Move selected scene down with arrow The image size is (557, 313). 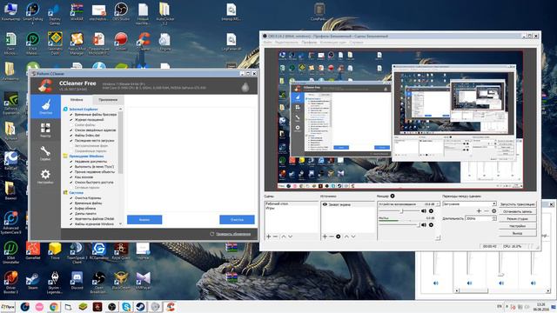coord(291,236)
